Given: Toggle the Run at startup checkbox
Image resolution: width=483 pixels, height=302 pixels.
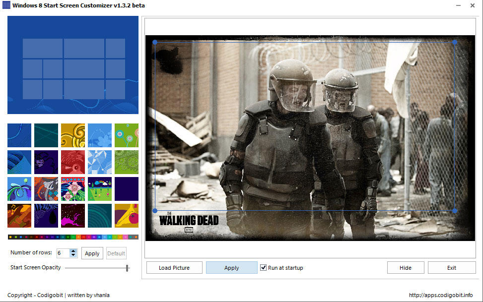Looking at the screenshot, I should tap(264, 267).
